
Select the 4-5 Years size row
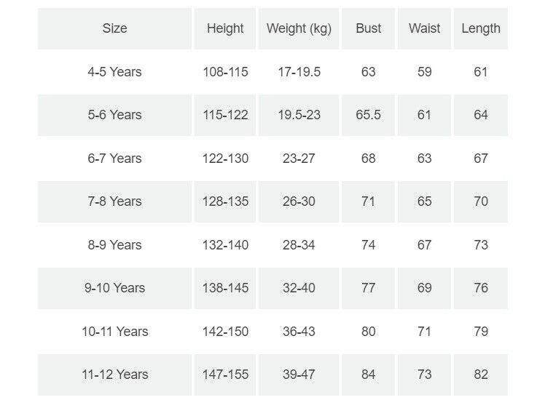point(114,72)
